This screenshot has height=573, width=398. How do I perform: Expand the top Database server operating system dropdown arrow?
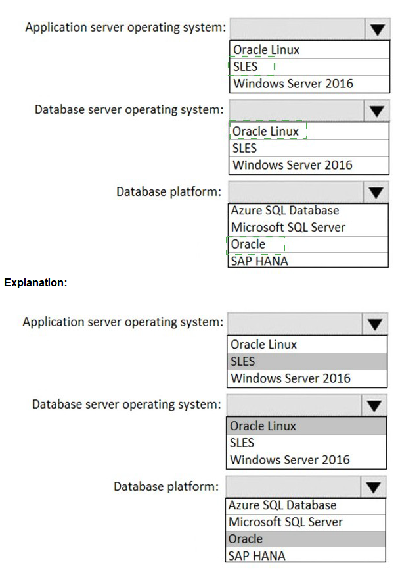(x=376, y=111)
